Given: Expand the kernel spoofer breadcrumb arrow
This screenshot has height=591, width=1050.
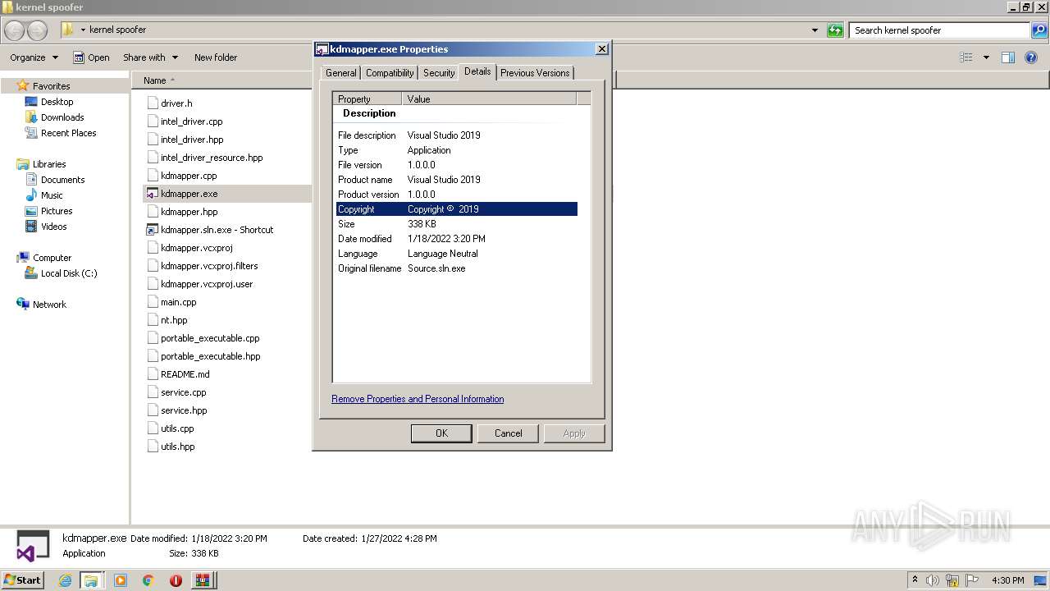Looking at the screenshot, I should 83,30.
